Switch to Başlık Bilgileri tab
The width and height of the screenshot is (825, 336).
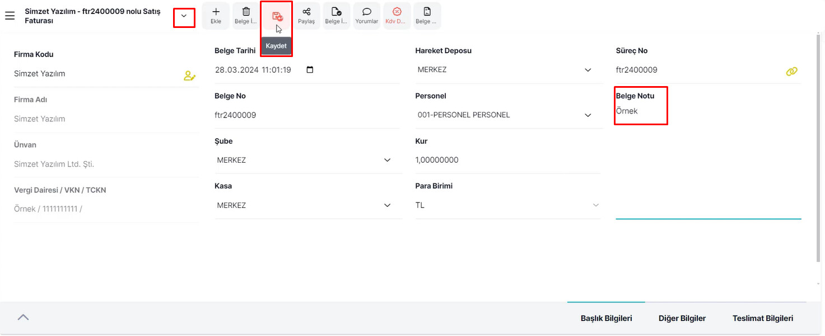click(x=606, y=318)
